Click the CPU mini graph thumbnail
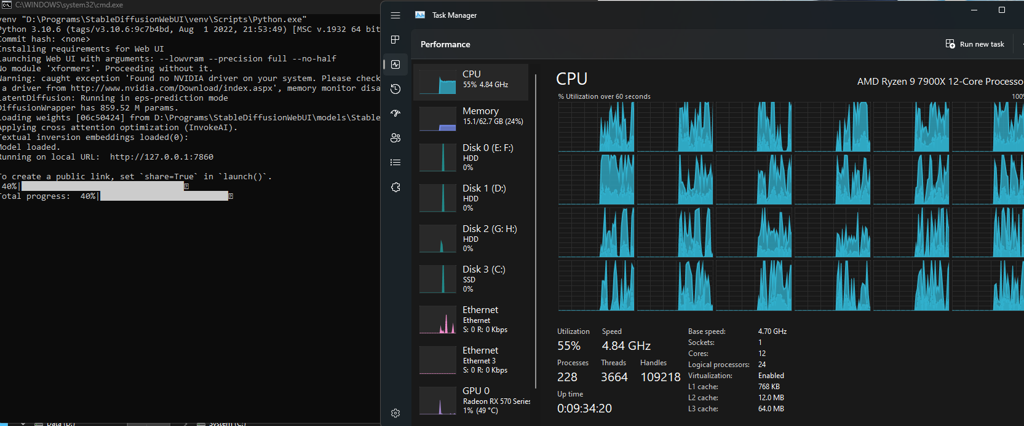The height and width of the screenshot is (426, 1024). (438, 82)
